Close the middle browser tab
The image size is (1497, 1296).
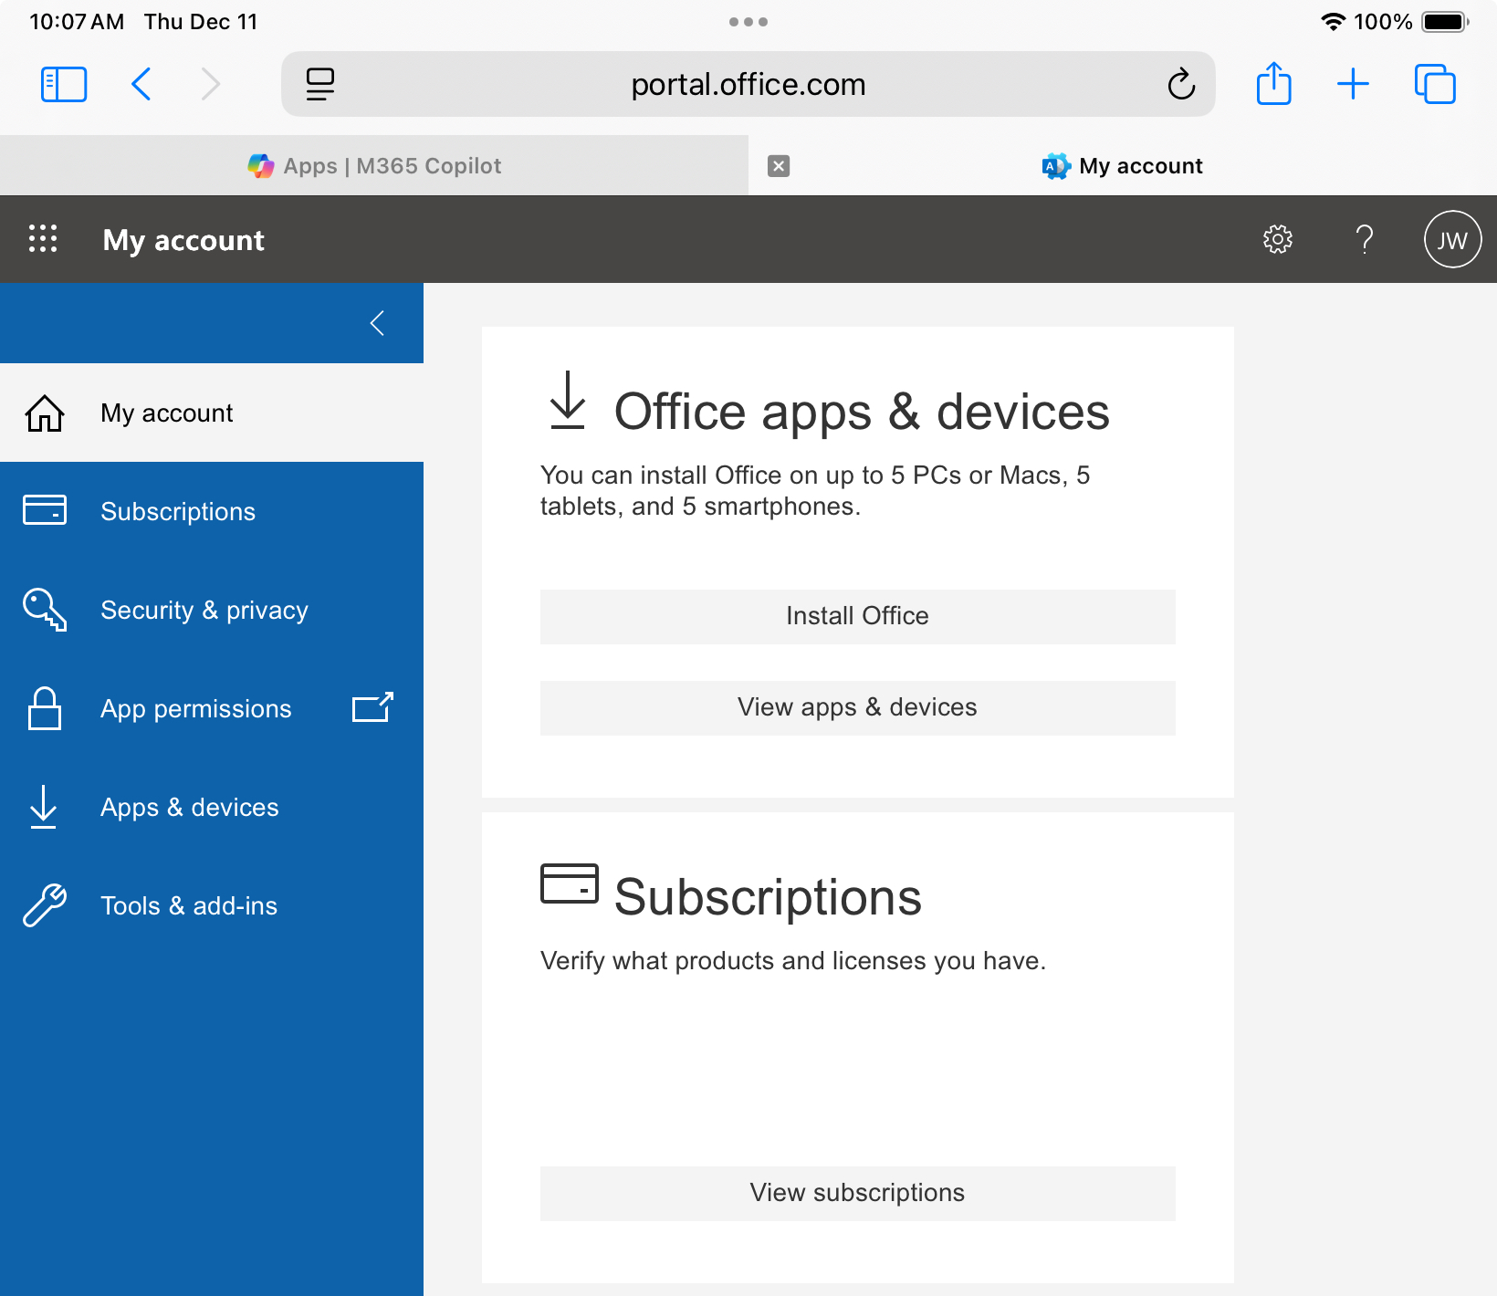point(778,165)
